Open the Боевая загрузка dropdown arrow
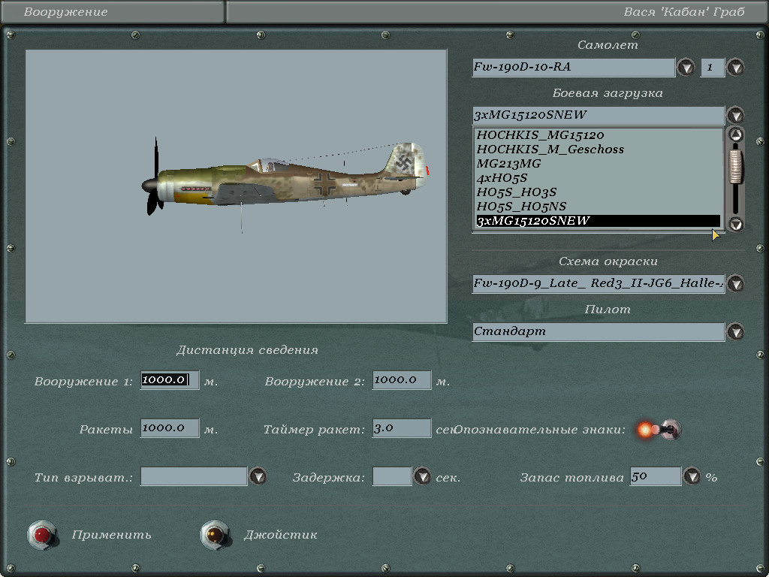The height and width of the screenshot is (577, 769). pos(735,115)
